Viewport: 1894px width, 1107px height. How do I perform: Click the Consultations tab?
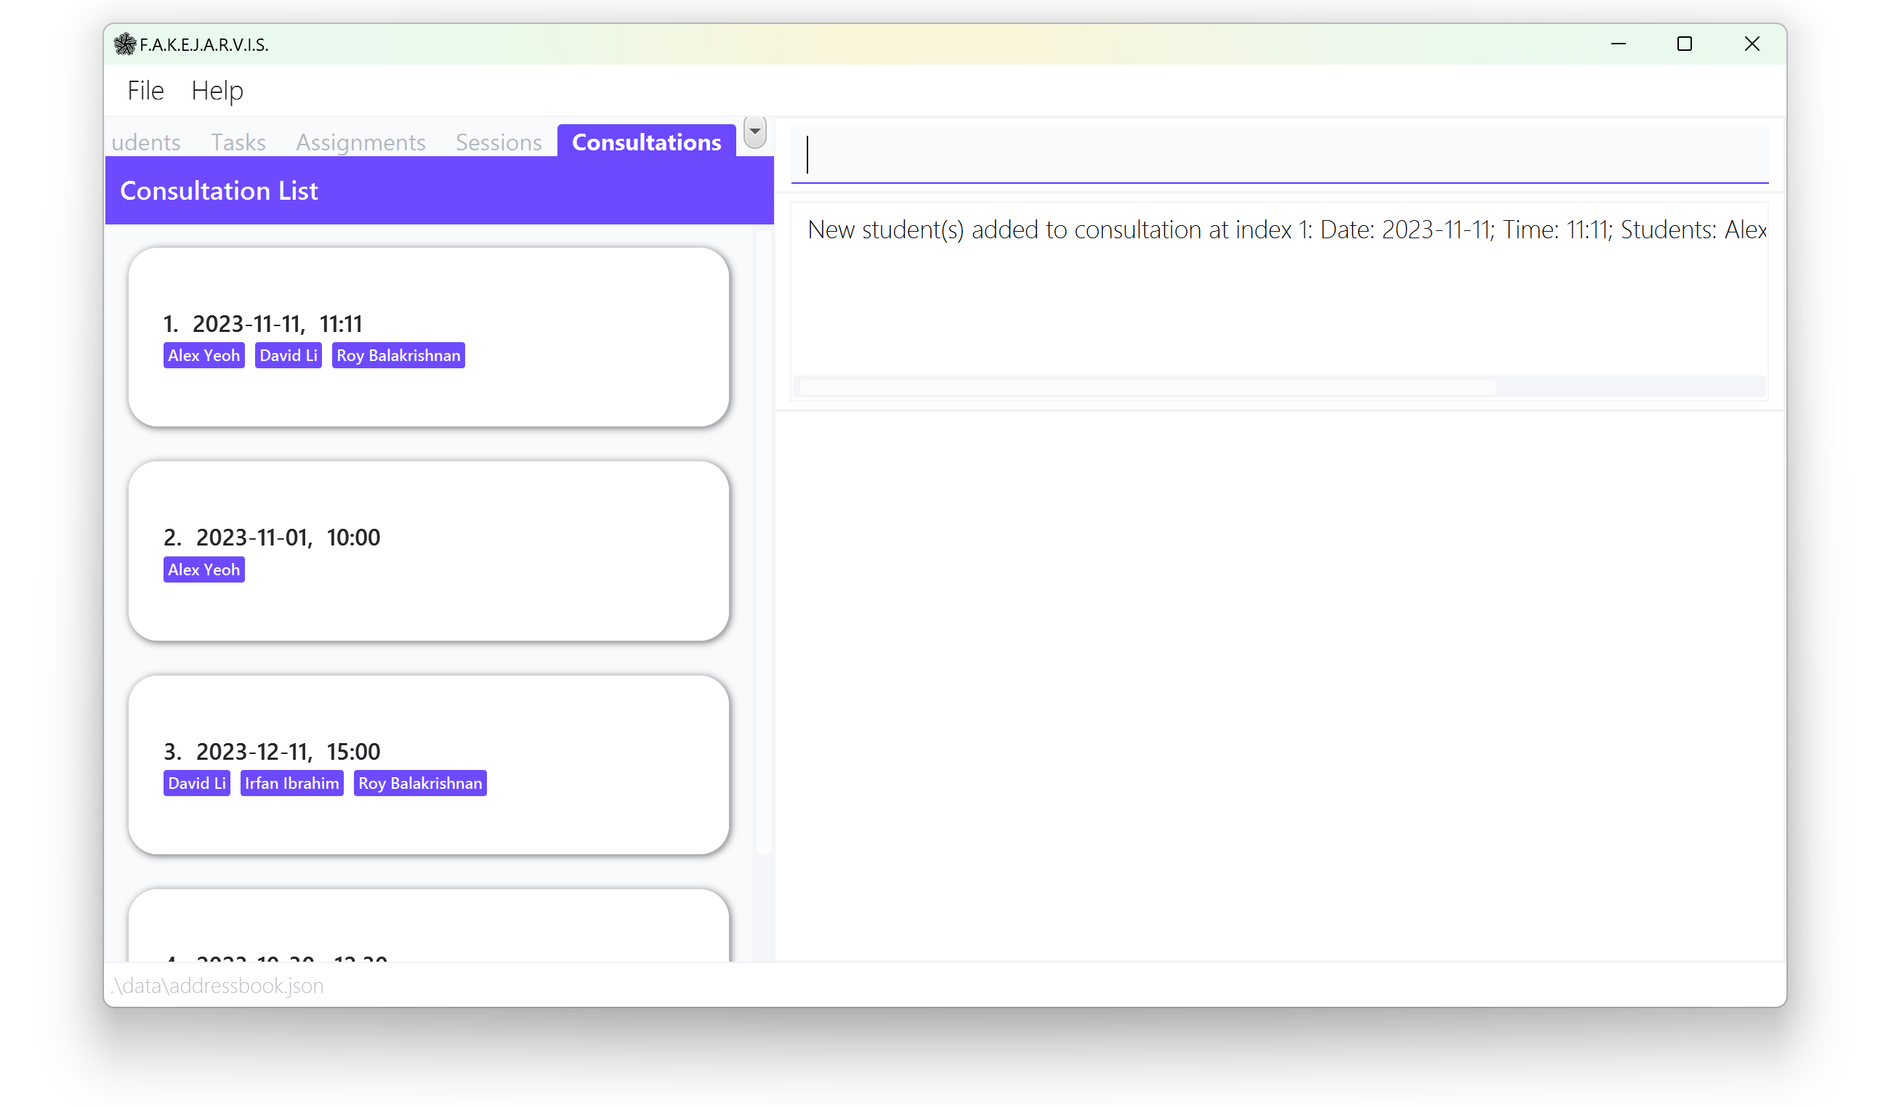(x=646, y=141)
